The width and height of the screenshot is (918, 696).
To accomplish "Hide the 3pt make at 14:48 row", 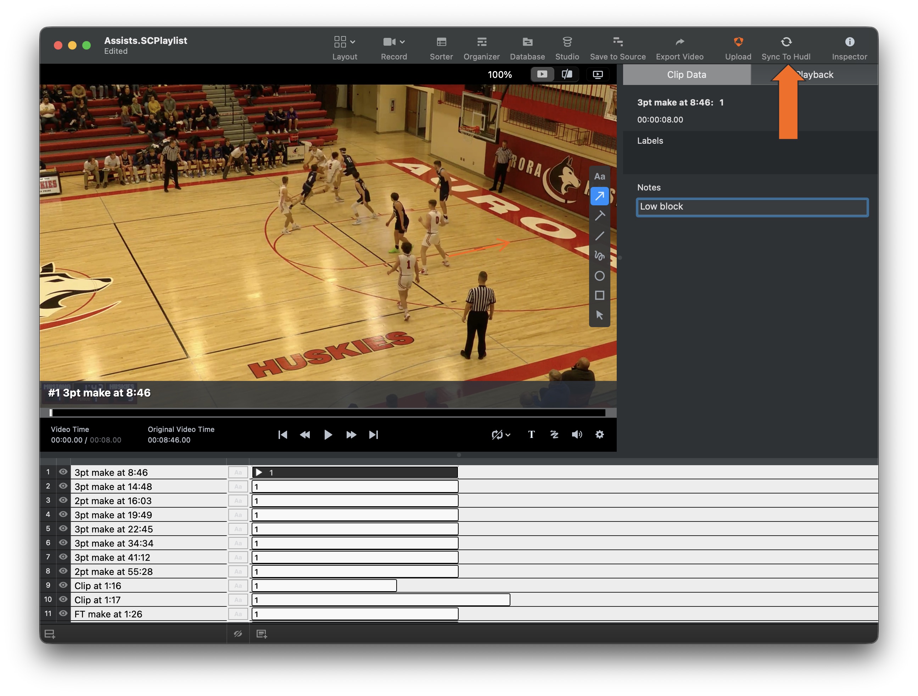I will coord(63,486).
